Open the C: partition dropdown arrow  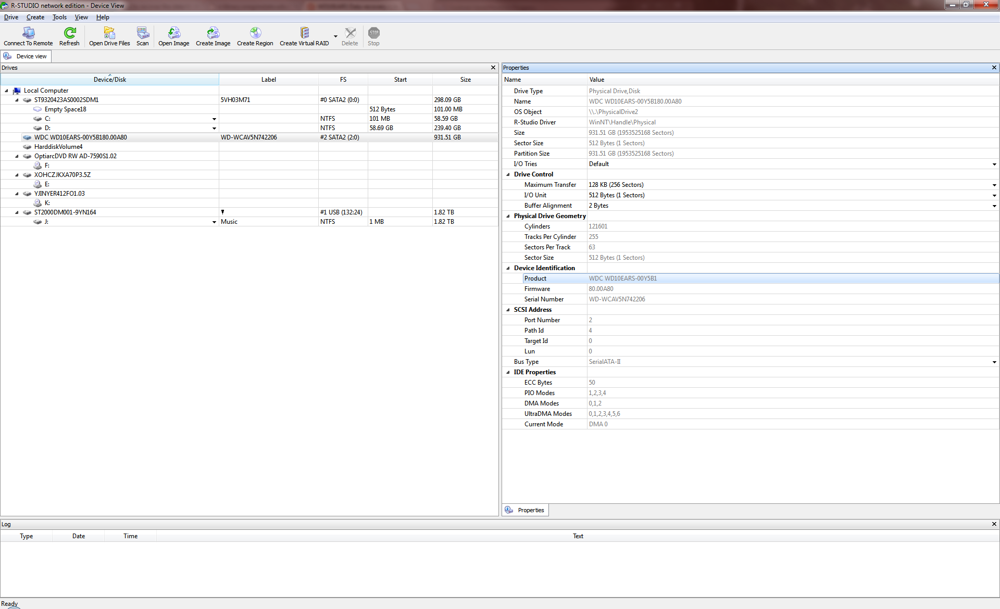click(214, 119)
